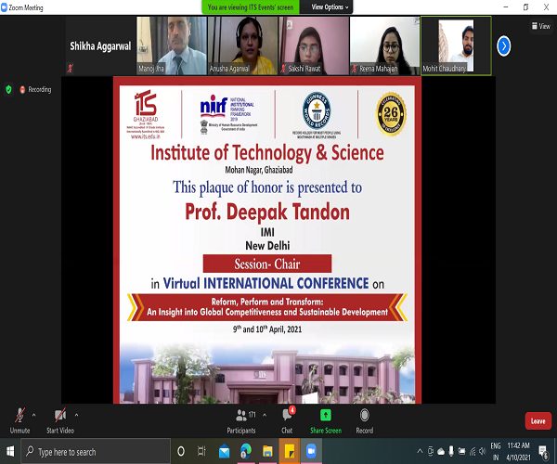
Task: Click the 'Type here to search' box
Action: click(x=96, y=452)
